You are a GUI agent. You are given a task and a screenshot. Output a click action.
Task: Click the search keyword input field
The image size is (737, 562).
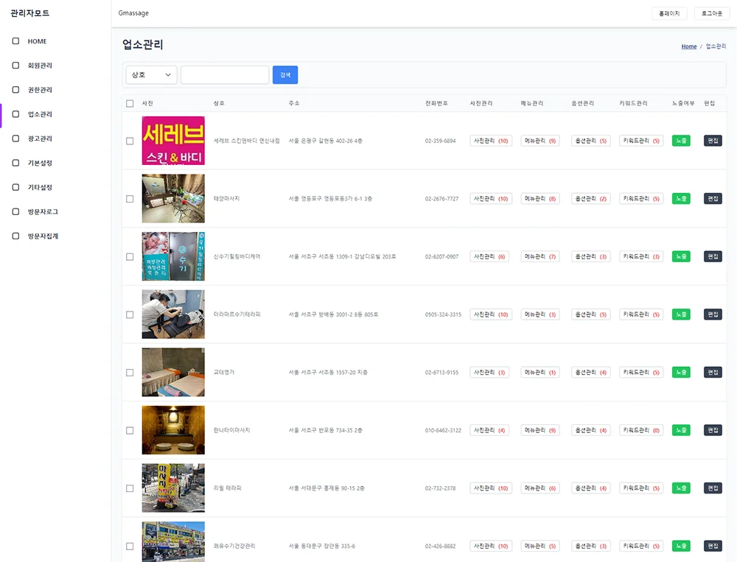[225, 75]
